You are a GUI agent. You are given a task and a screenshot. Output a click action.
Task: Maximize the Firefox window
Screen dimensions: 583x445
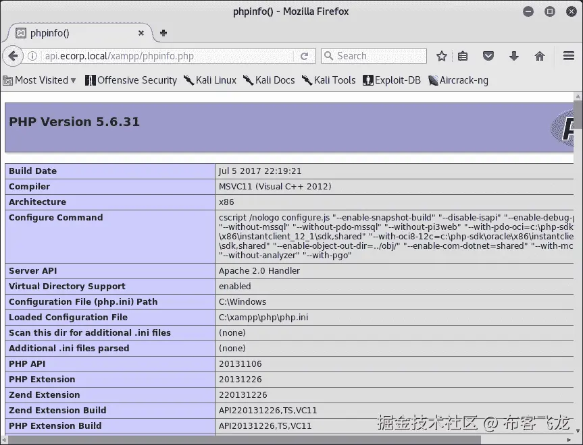coord(549,11)
